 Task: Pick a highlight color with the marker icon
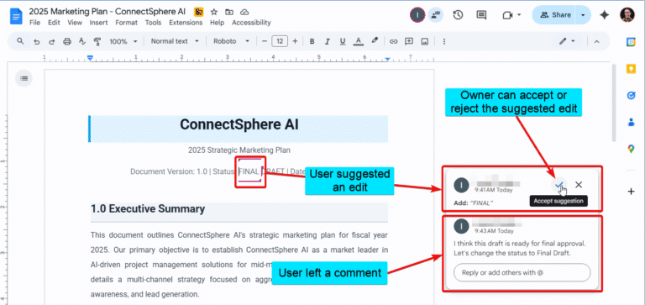pyautogui.click(x=375, y=41)
